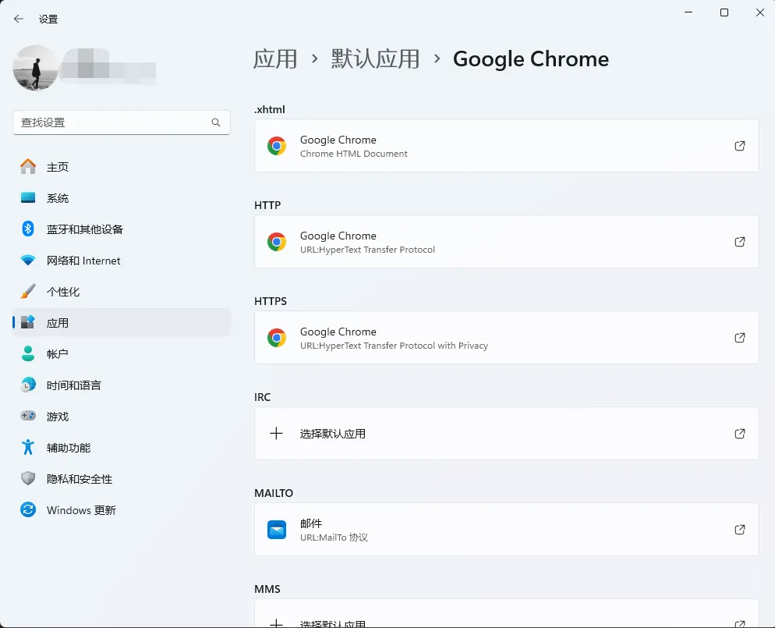The height and width of the screenshot is (628, 775).
Task: Open the 主页 home icon
Action: [x=28, y=167]
